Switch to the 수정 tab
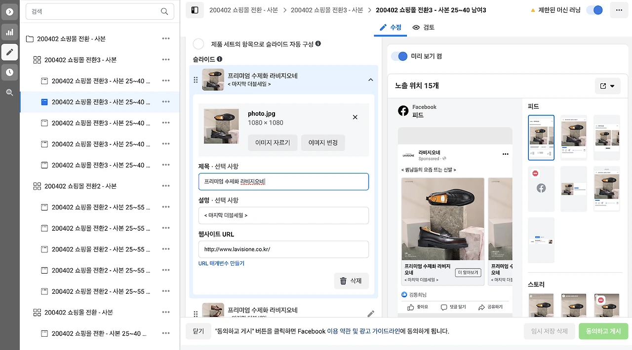The image size is (632, 350). (x=391, y=28)
